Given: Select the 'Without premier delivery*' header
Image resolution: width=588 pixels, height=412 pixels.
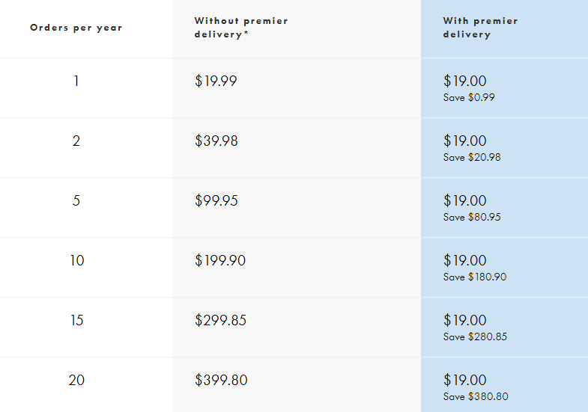Looking at the screenshot, I should pyautogui.click(x=240, y=28).
